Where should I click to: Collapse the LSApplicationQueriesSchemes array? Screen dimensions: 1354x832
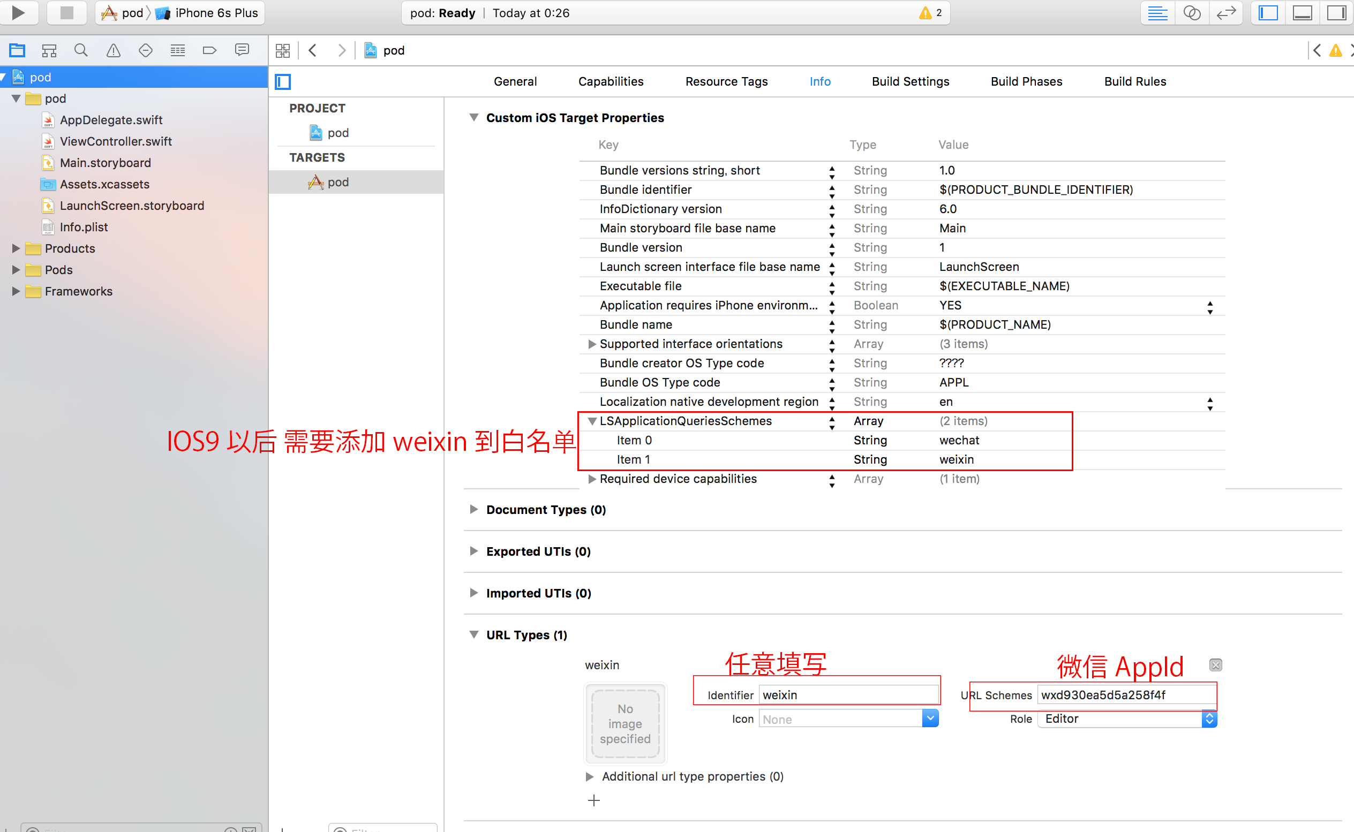click(592, 421)
